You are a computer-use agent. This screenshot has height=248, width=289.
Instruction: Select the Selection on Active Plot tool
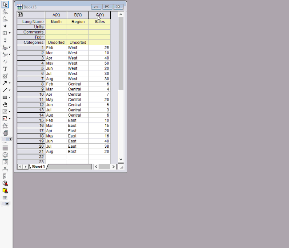point(5,47)
